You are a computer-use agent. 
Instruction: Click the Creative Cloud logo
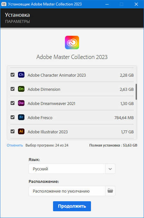72,43
